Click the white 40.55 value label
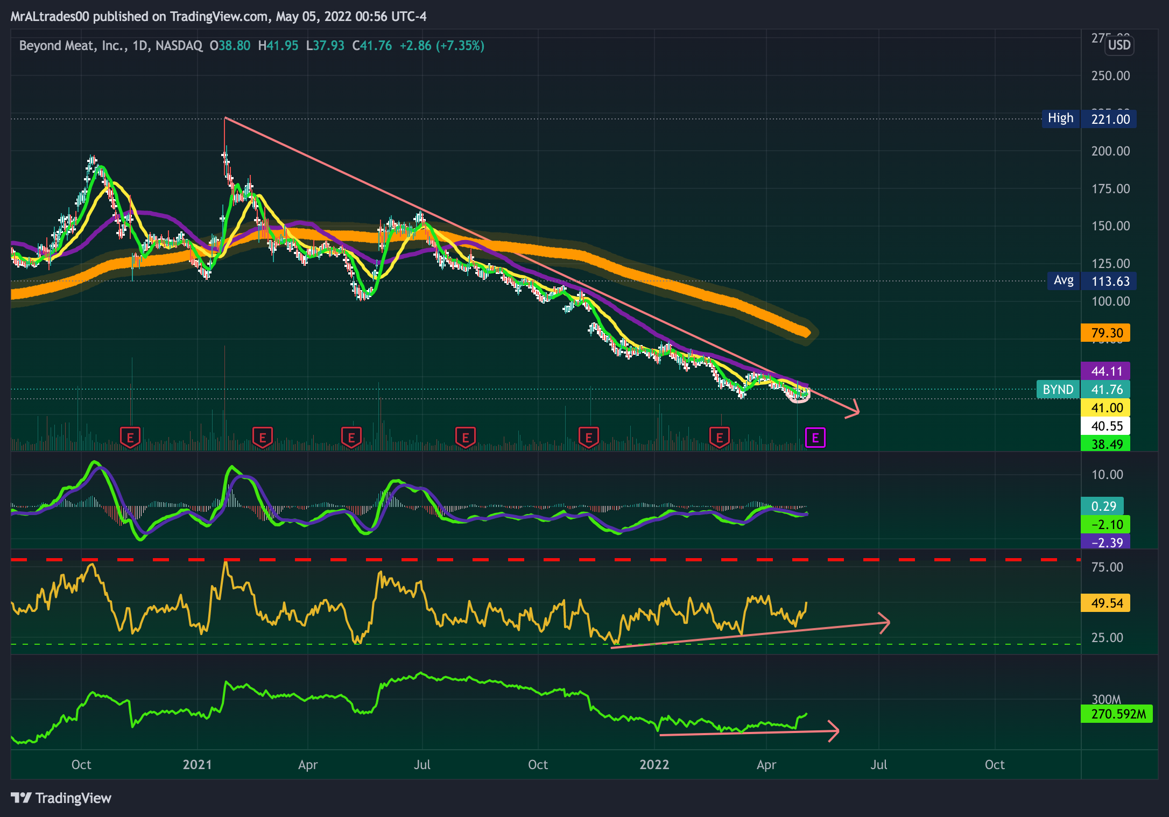Screen dimensions: 1169x817 (x=1105, y=426)
